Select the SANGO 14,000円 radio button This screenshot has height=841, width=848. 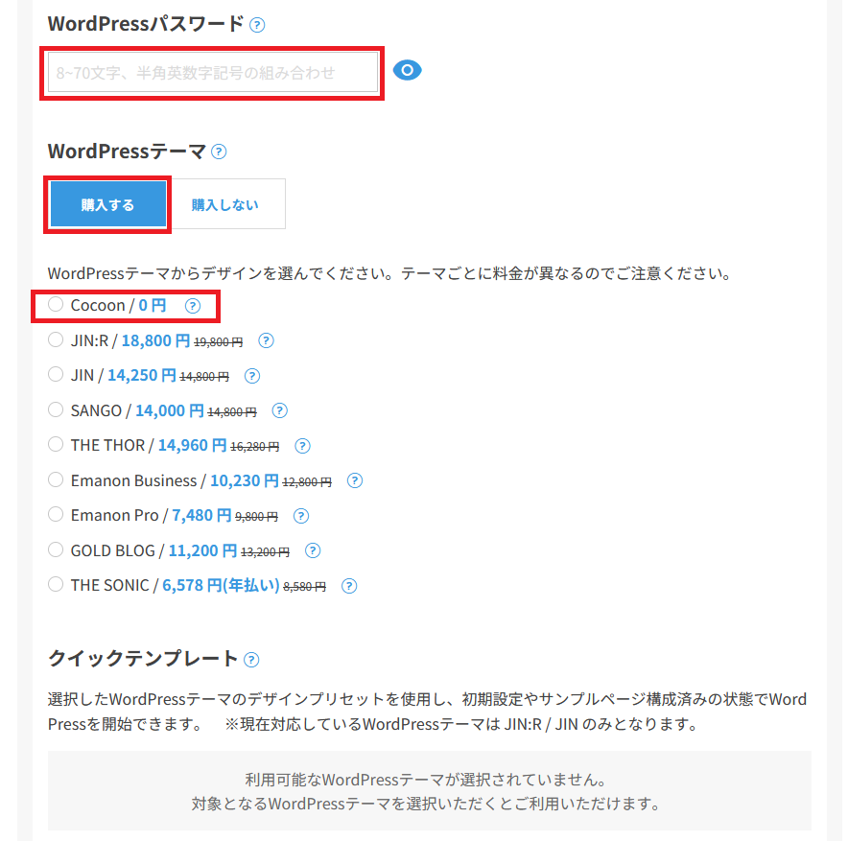(x=56, y=409)
